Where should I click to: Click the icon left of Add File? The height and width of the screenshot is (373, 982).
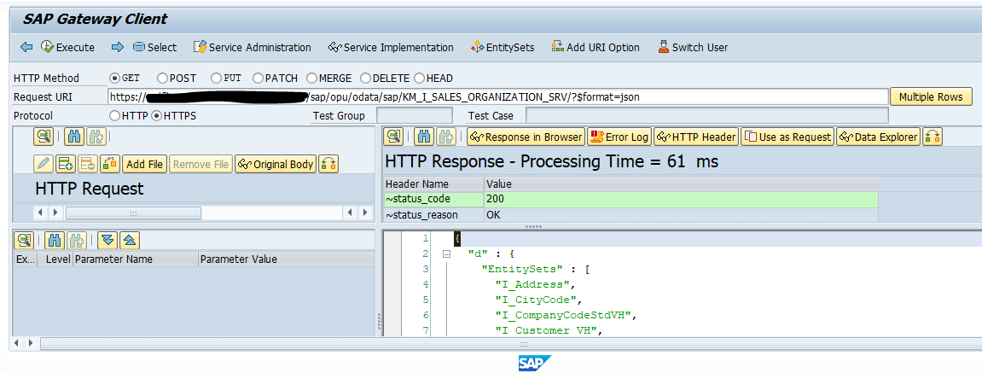[x=109, y=164]
